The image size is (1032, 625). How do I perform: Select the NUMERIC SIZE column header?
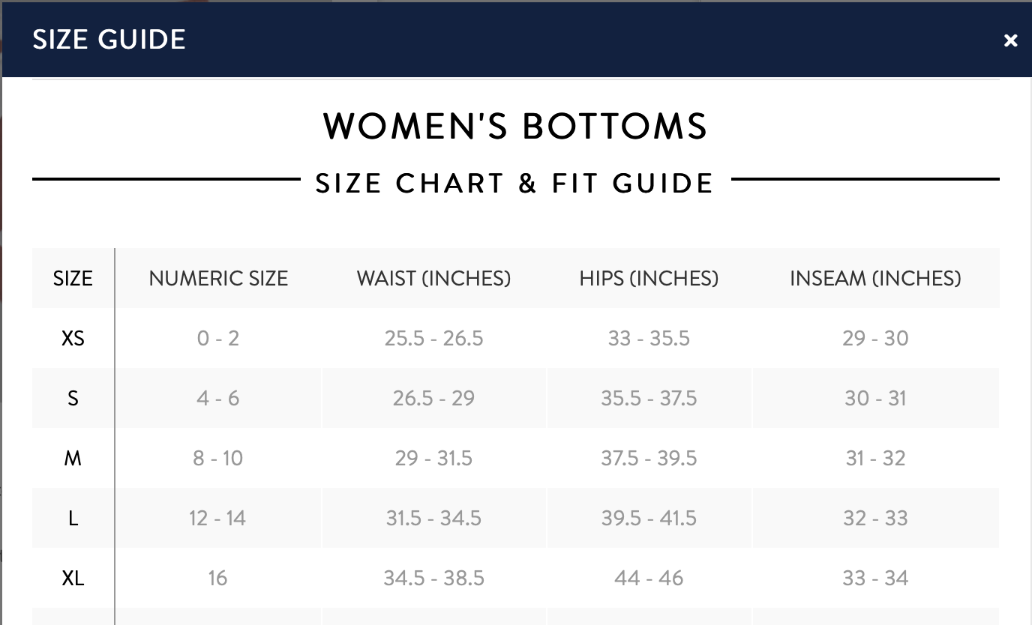218,279
